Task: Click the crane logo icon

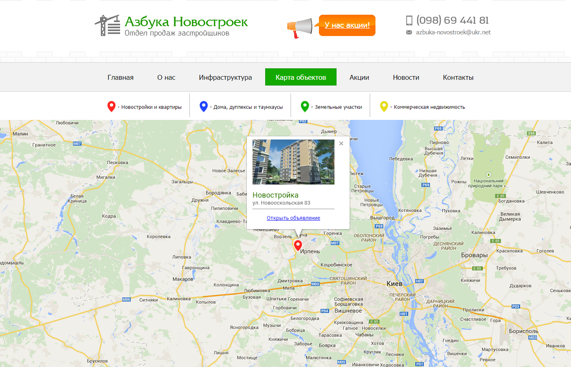Action: coord(107,25)
